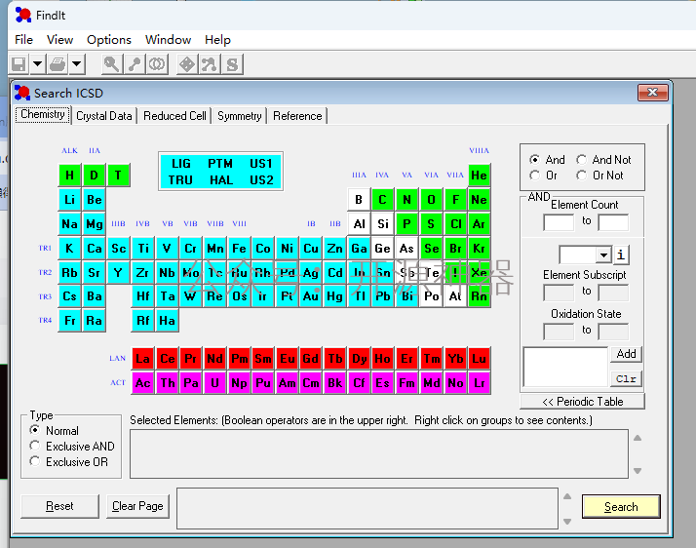Image resolution: width=696 pixels, height=548 pixels.
Task: Click the Clear Page button
Action: (137, 506)
